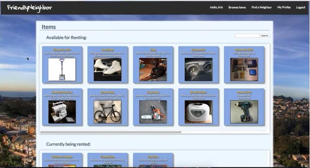Open My Profile from the navbar
Screen dimensions: 310x168
click(x=284, y=8)
